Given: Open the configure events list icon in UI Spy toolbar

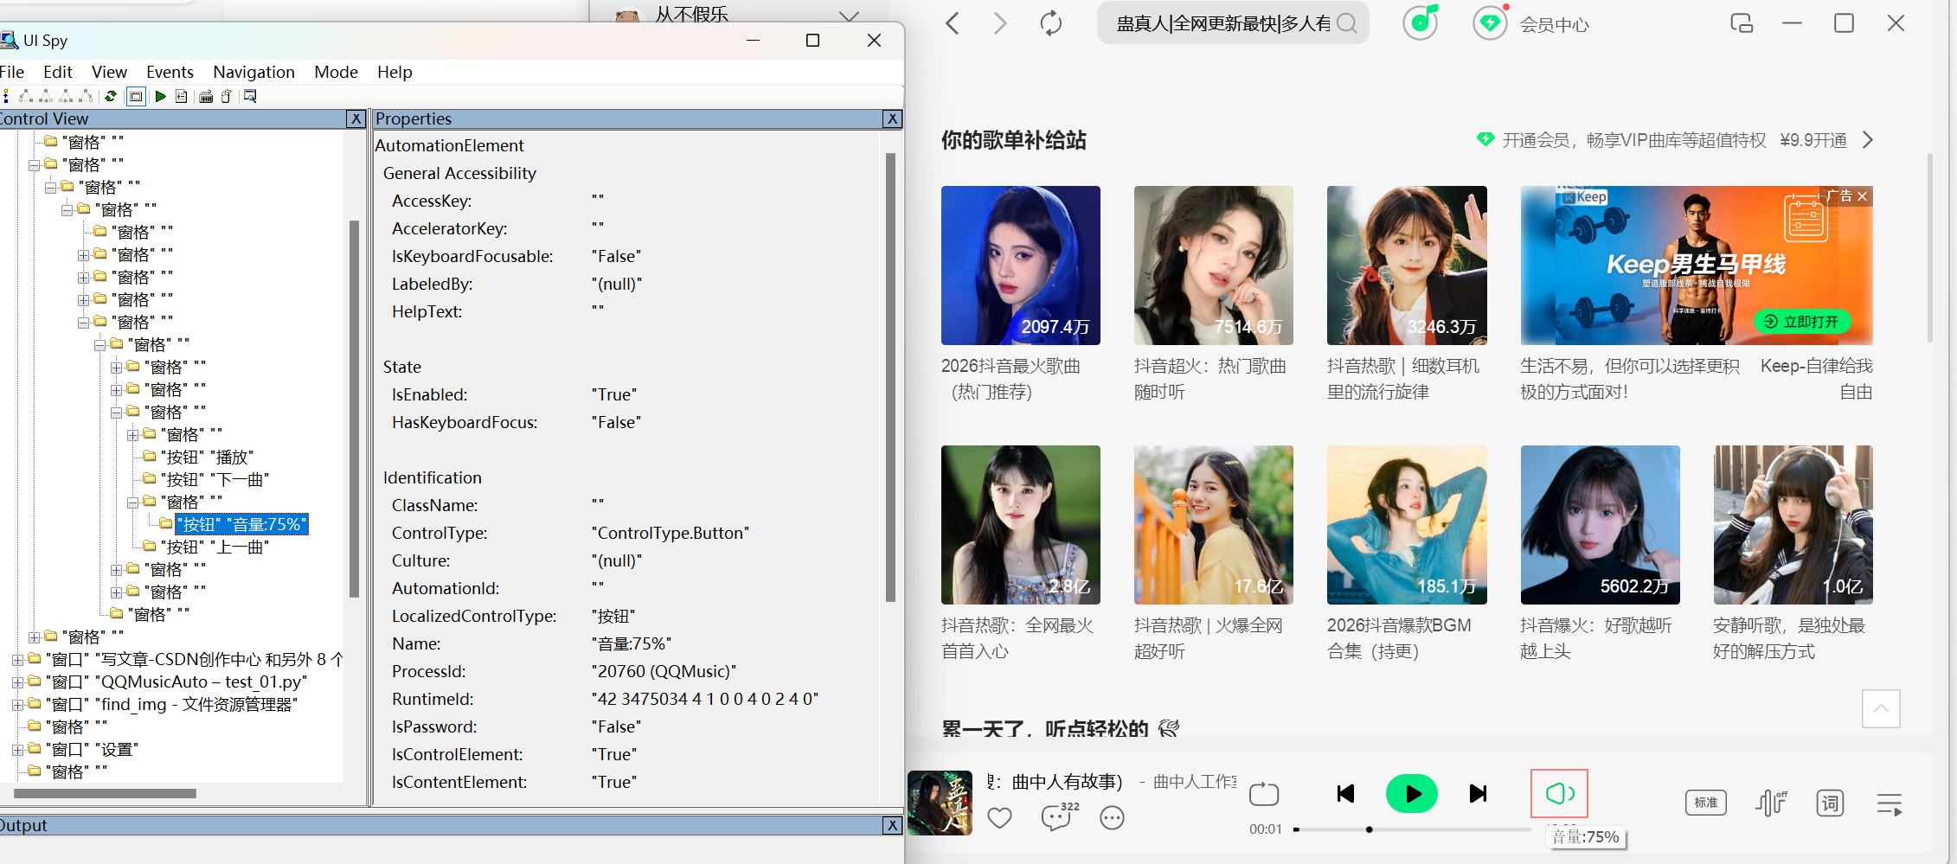Looking at the screenshot, I should coord(181,96).
